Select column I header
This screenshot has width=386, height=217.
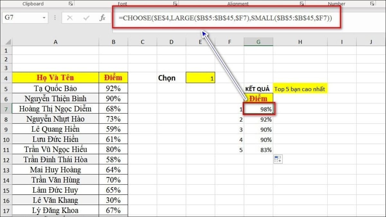coord(342,42)
